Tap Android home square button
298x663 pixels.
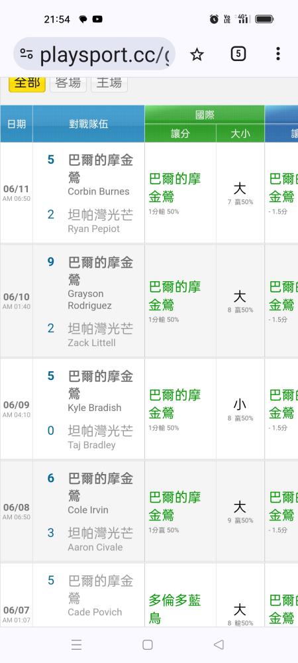click(147, 644)
